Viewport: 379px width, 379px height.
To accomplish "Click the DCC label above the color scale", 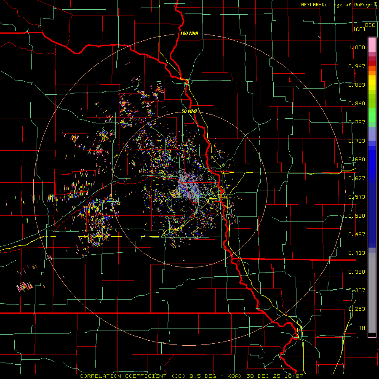I will tap(370, 25).
